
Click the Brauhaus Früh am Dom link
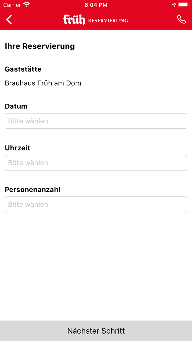(43, 83)
